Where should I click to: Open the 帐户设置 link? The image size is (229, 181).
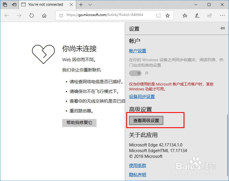click(137, 51)
